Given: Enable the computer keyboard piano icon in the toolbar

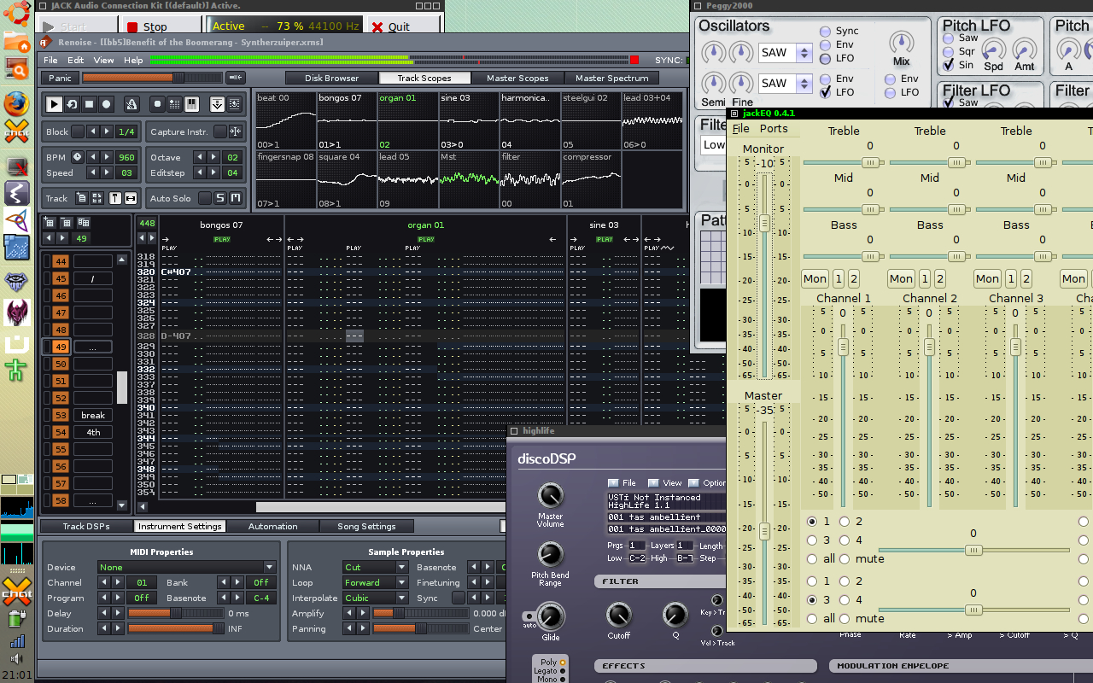Looking at the screenshot, I should 192,105.
